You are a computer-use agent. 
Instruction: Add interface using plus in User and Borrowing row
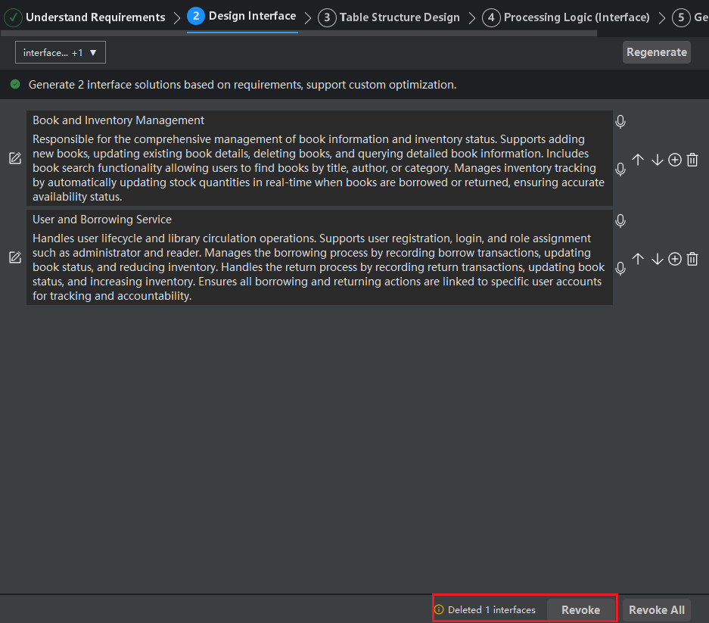pos(674,259)
